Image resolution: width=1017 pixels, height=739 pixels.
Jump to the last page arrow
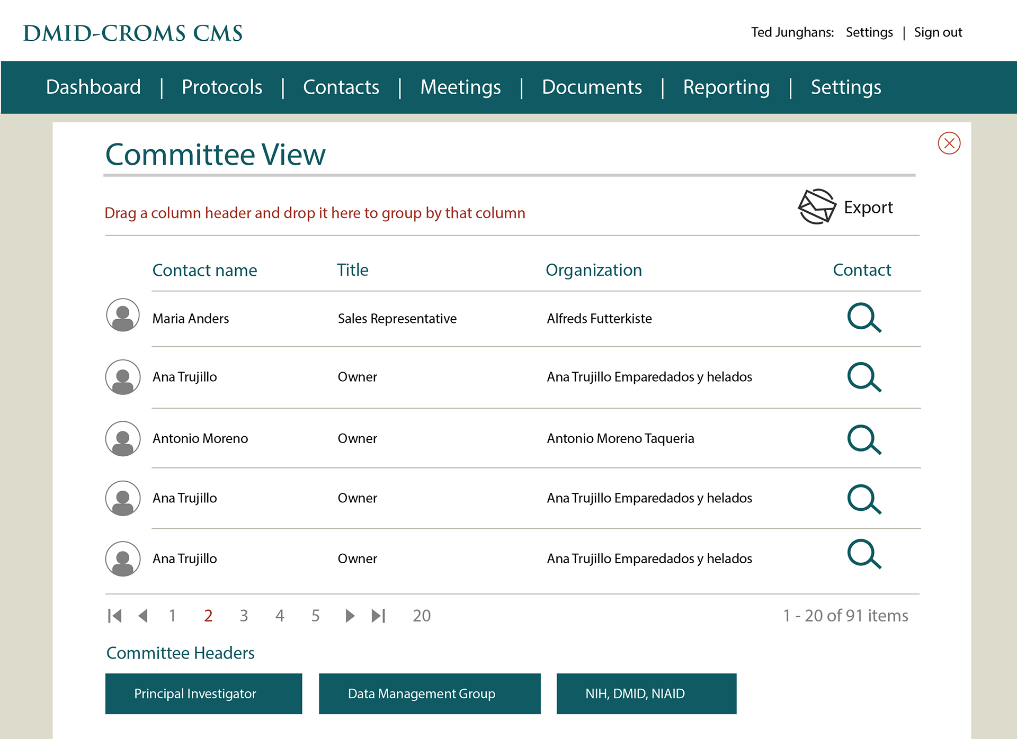click(x=378, y=616)
